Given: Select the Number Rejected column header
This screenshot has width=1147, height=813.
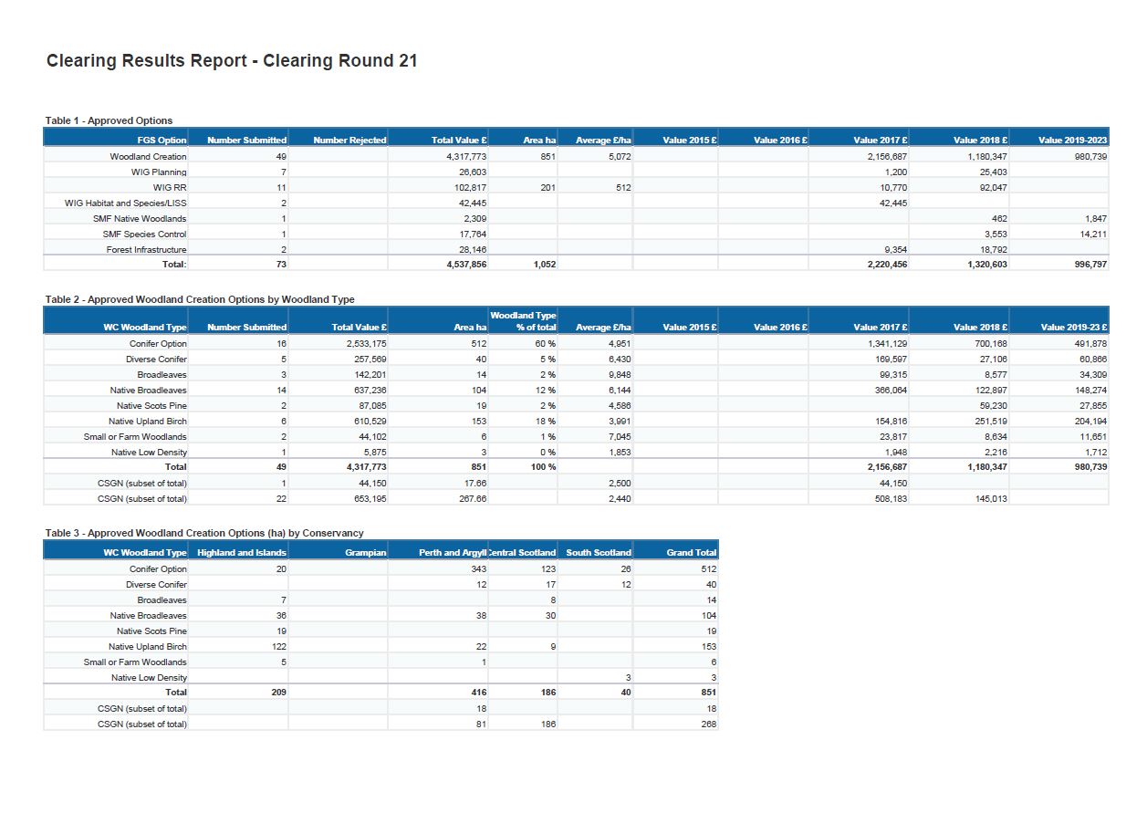Looking at the screenshot, I should tap(349, 141).
